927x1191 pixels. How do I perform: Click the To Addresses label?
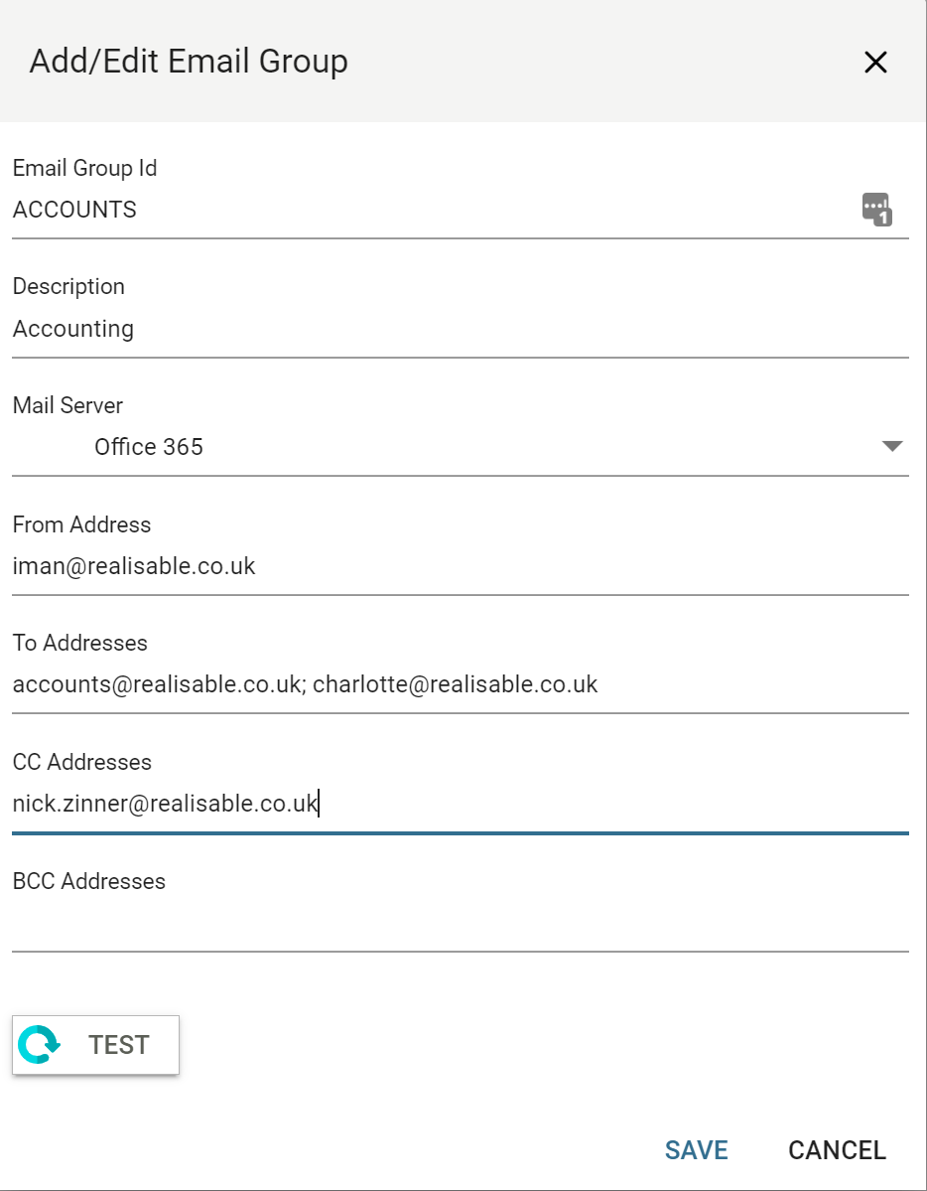click(79, 643)
